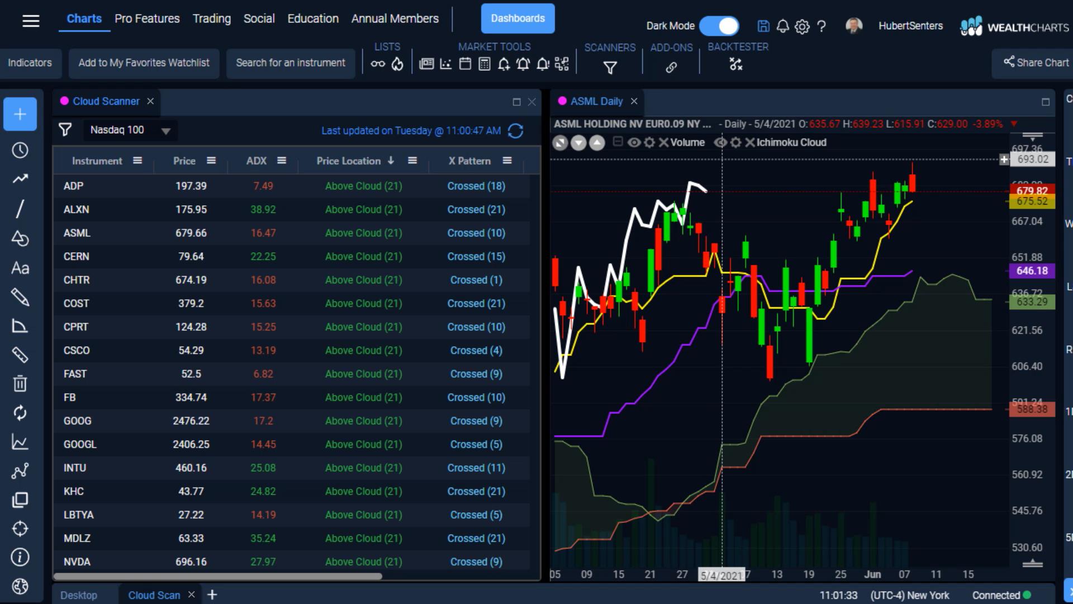Open the Trading menu
The height and width of the screenshot is (604, 1073).
click(x=212, y=18)
